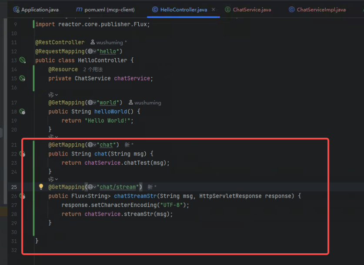
Task: Click the "2 个用法" usages hint
Action: pyautogui.click(x=93, y=70)
